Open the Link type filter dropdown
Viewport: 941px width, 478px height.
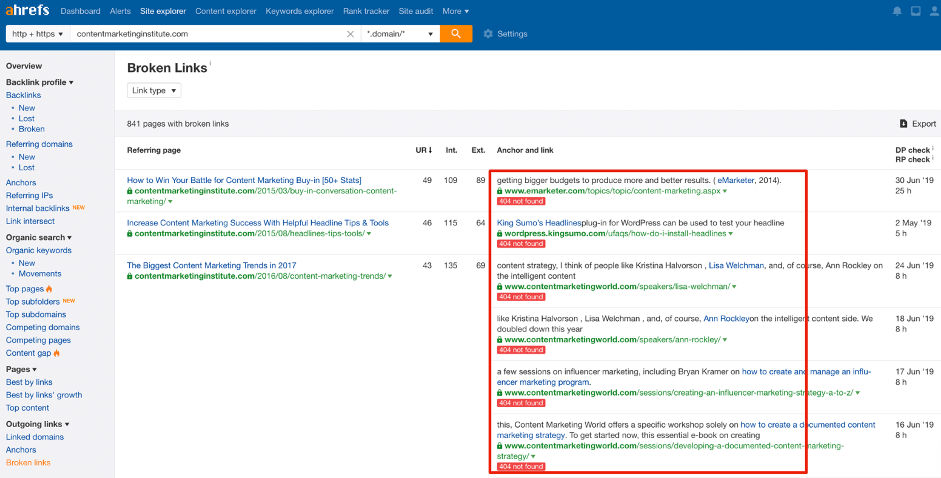pos(154,90)
